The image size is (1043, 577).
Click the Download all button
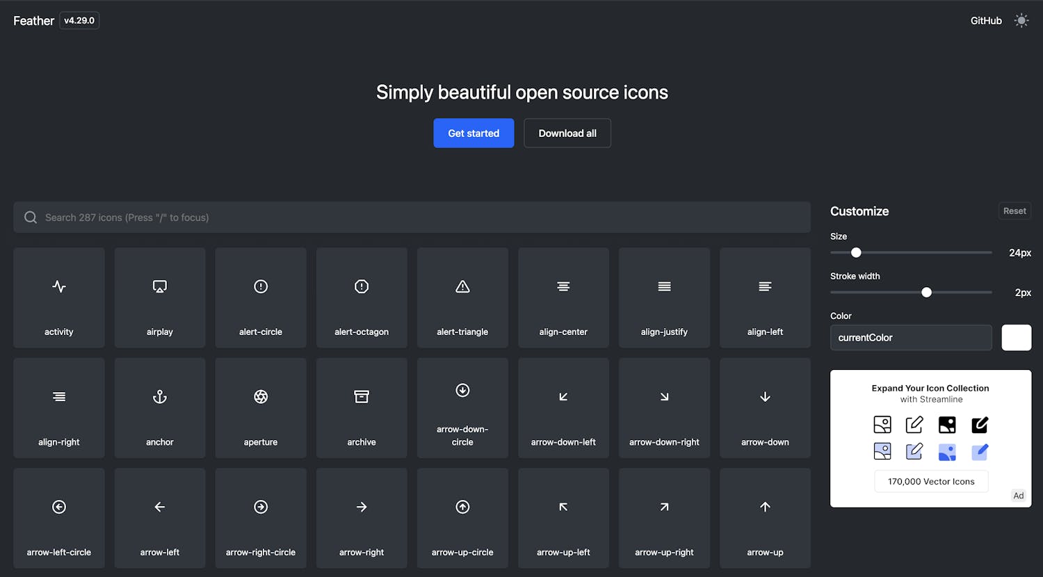tap(567, 133)
